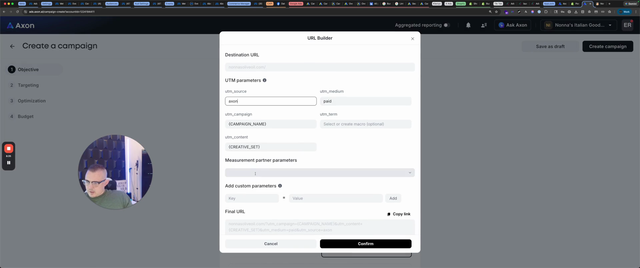The height and width of the screenshot is (268, 640).
Task: Go to the Budget step
Action: [25, 116]
